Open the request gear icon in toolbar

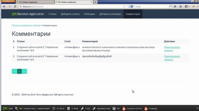(x=16, y=108)
